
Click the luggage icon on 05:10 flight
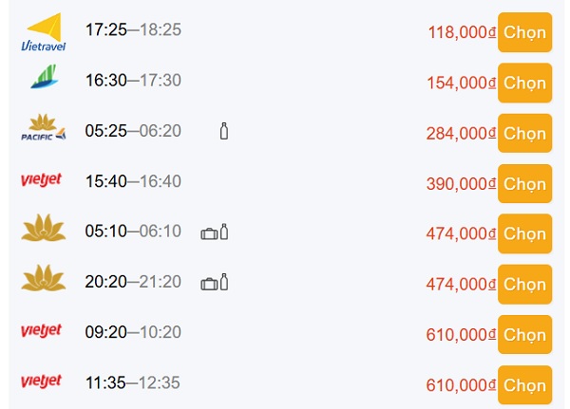tap(209, 233)
